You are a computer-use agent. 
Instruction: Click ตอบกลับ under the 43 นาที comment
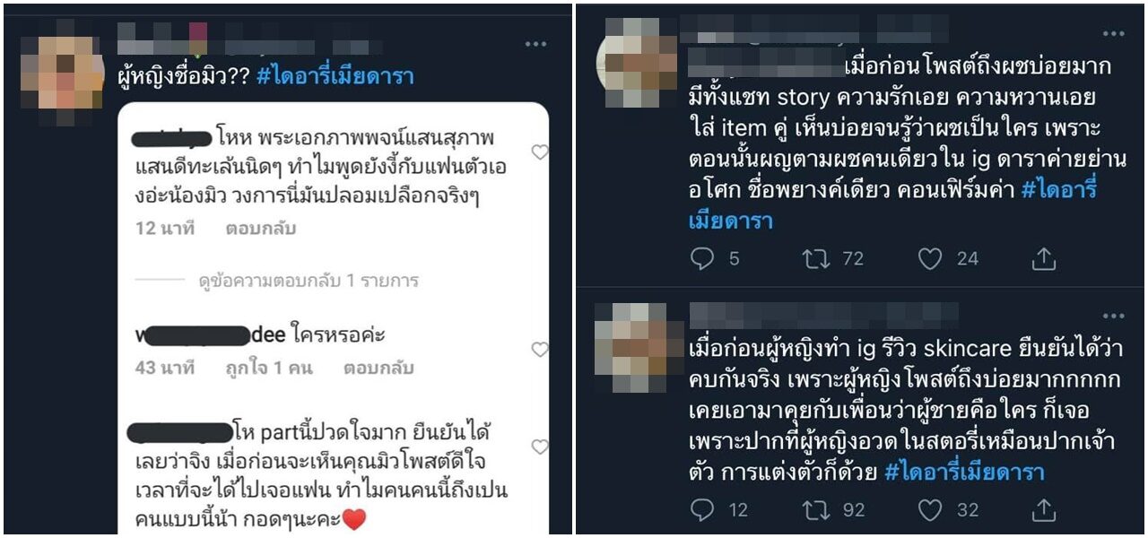point(378,368)
